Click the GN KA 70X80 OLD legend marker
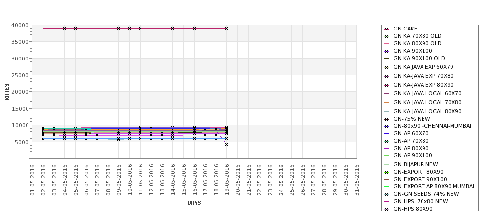 pos(387,36)
